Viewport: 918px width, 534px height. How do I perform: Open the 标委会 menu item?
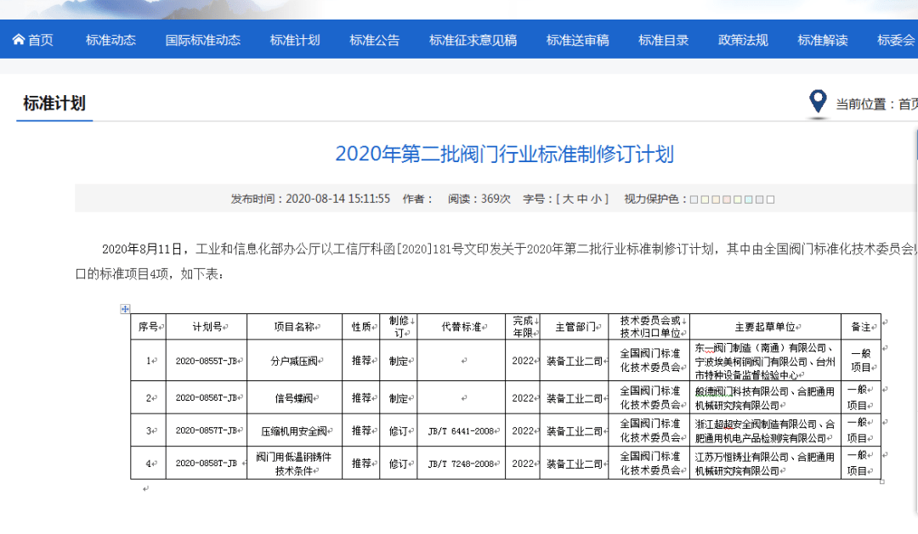click(896, 40)
